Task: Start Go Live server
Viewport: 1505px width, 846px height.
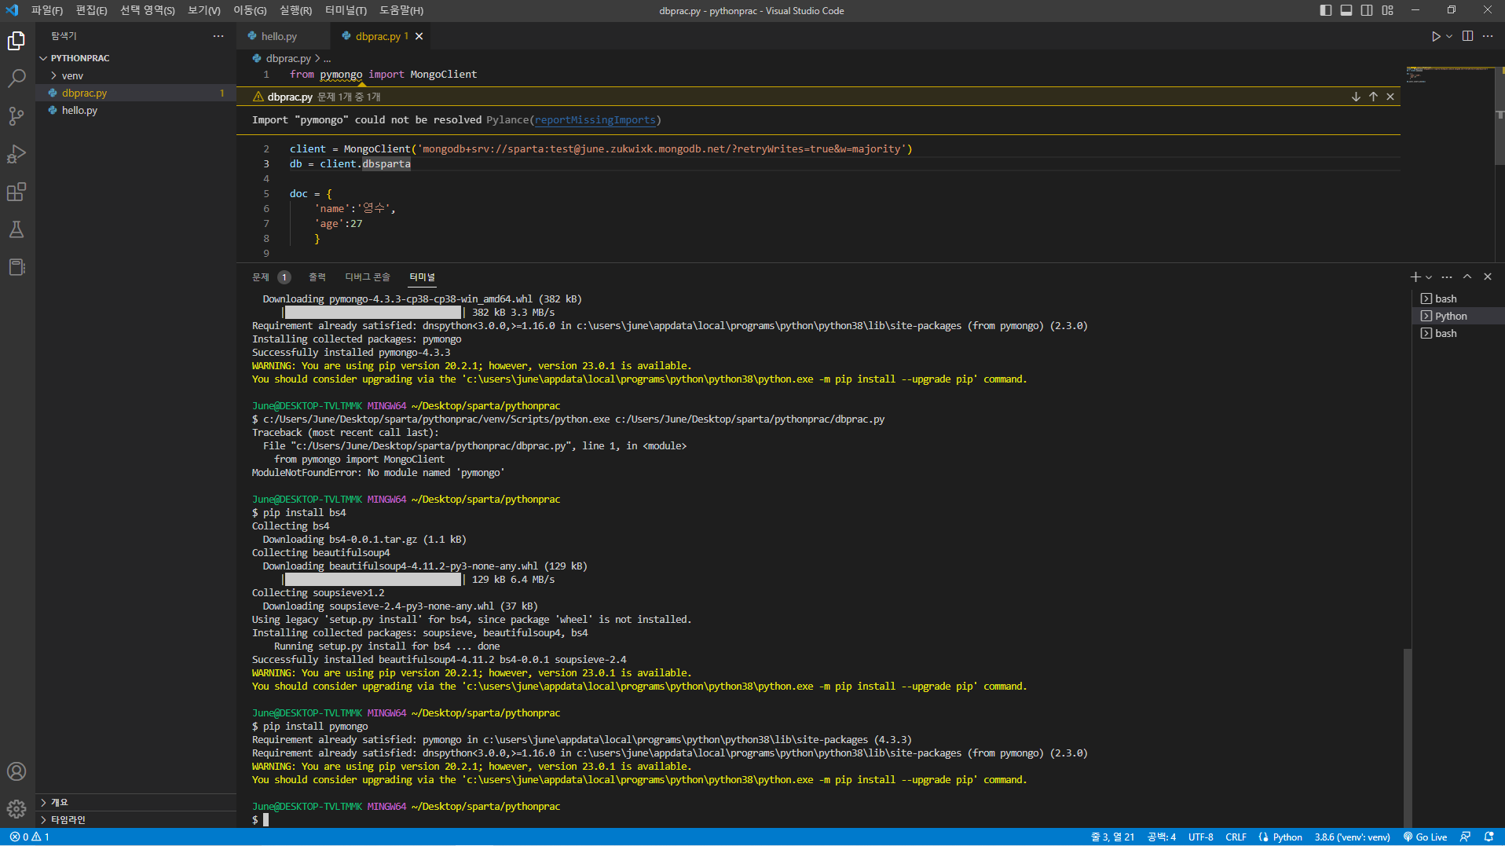Action: pos(1425,837)
